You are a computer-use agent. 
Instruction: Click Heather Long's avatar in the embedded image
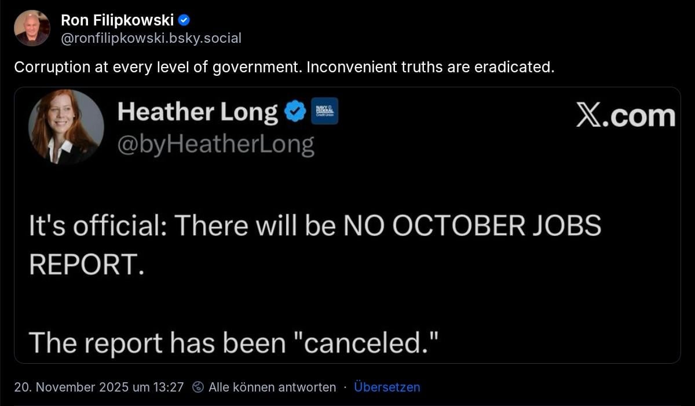66,127
